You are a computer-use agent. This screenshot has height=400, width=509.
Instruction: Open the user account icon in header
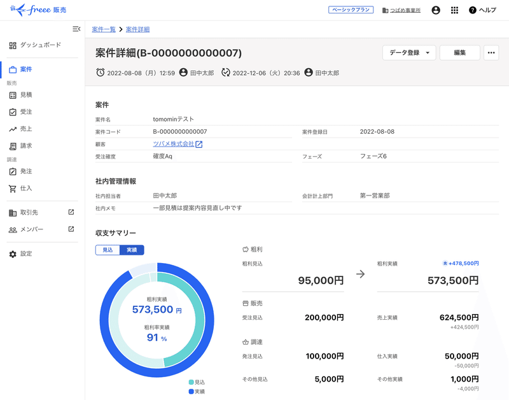click(x=436, y=10)
